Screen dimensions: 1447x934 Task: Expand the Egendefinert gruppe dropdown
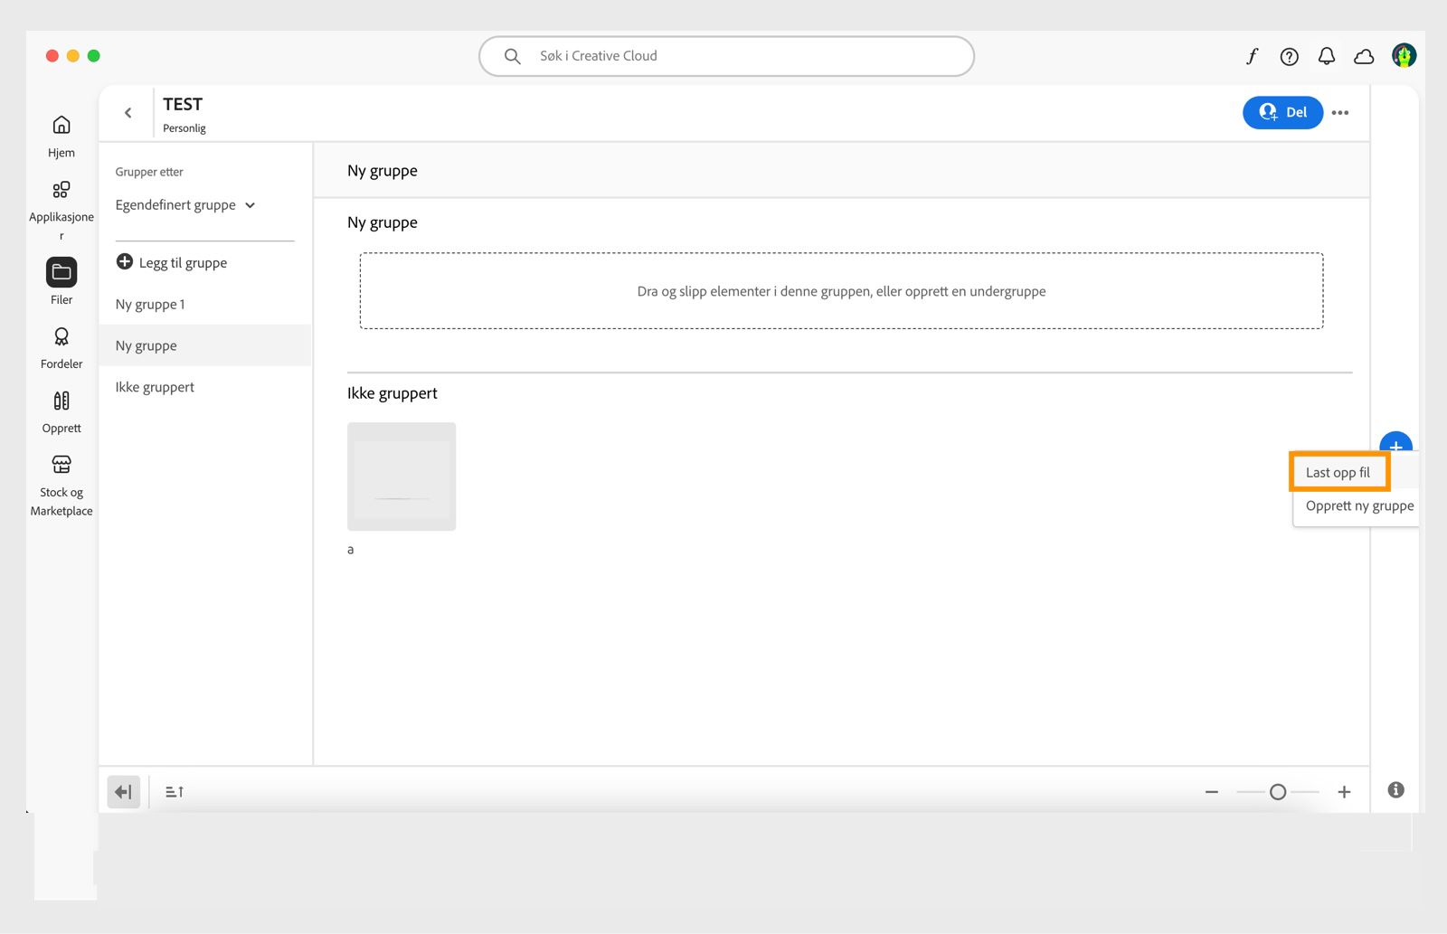coord(185,205)
